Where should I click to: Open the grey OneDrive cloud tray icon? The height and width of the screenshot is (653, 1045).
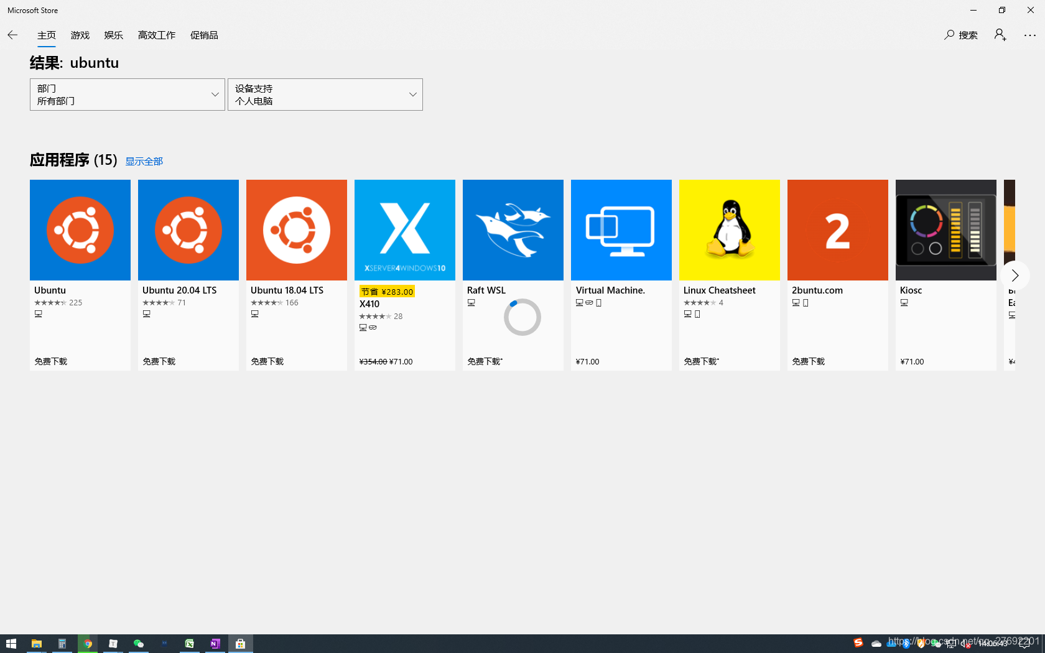(x=876, y=644)
